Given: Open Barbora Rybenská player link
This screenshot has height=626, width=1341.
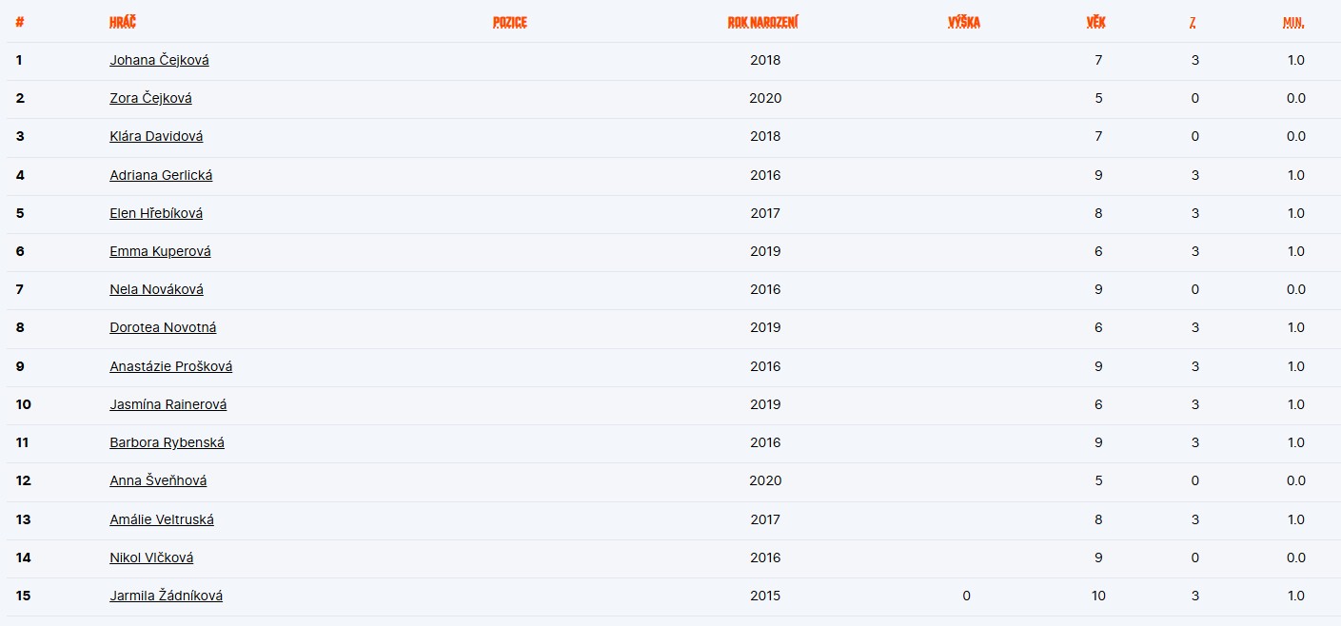Looking at the screenshot, I should coord(167,442).
